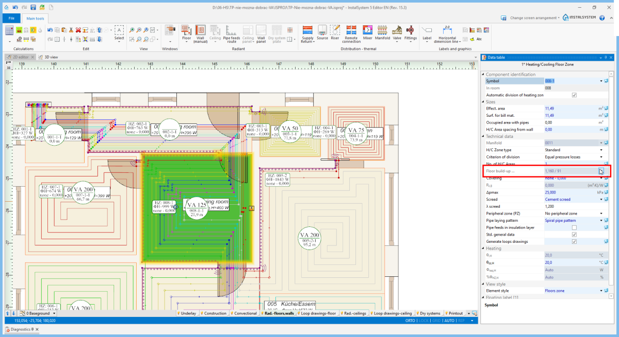Pick the Remote connection tool
Image resolution: width=619 pixels, height=337 pixels.
pyautogui.click(x=351, y=31)
